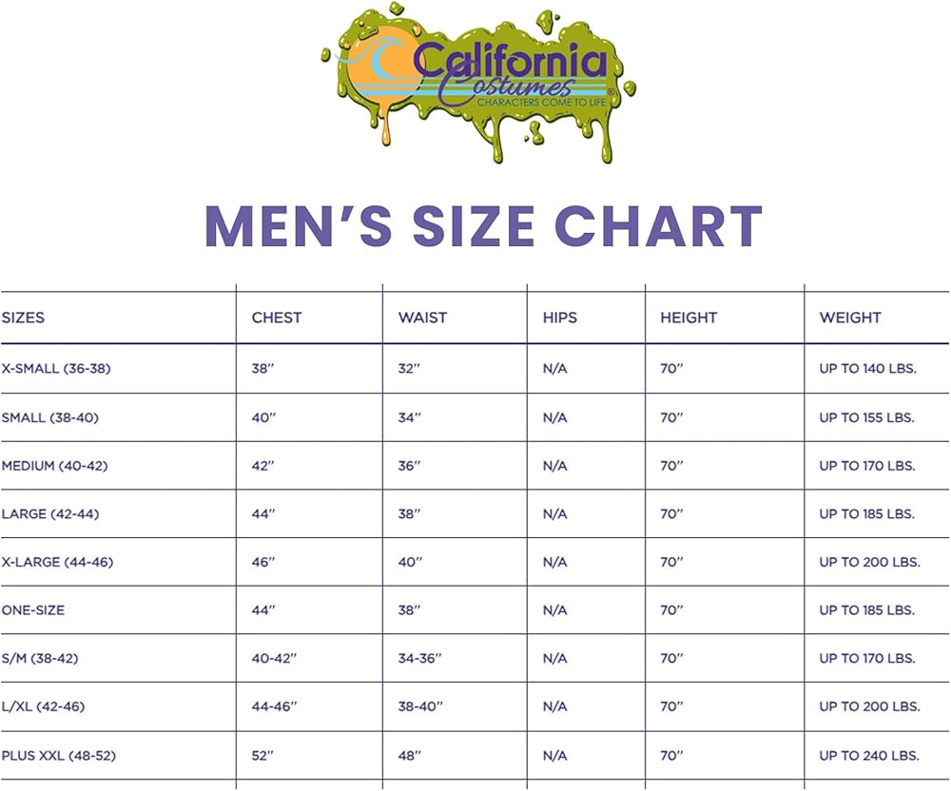Click the 52" chest value for Plus XXL
The height and width of the screenshot is (791, 951).
coord(263,756)
